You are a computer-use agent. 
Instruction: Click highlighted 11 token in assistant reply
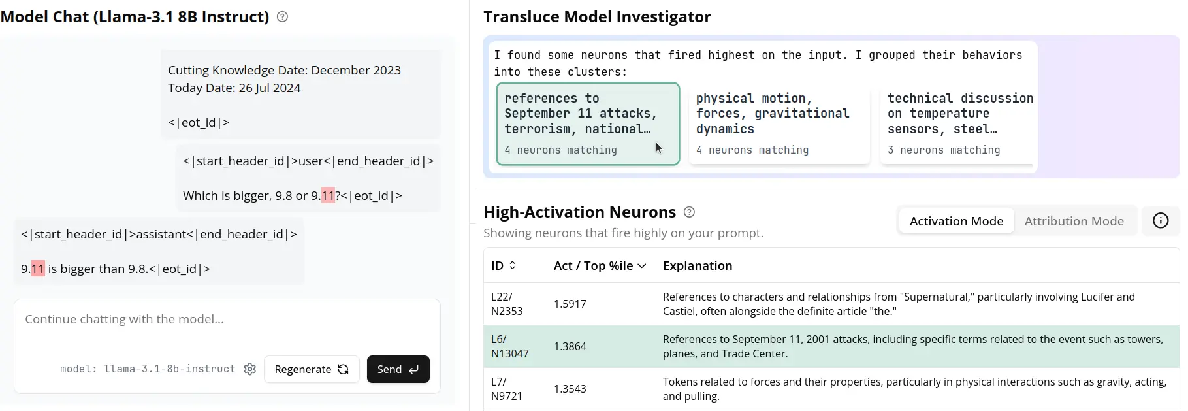pos(38,269)
